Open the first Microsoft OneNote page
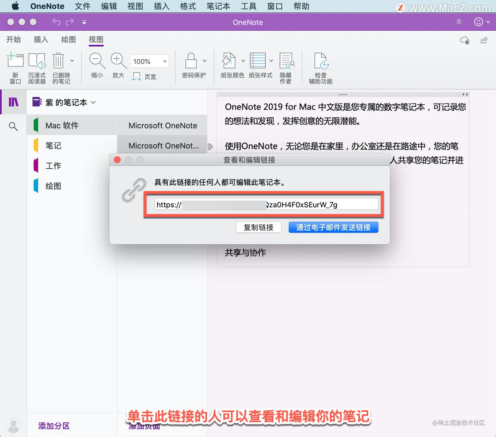496x437 pixels. tap(162, 125)
